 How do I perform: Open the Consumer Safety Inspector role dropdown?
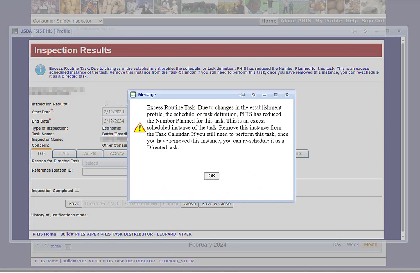coord(67,21)
